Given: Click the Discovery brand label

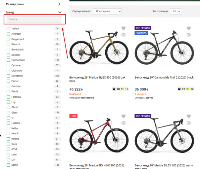Looking at the screenshot, I should 17,71.
